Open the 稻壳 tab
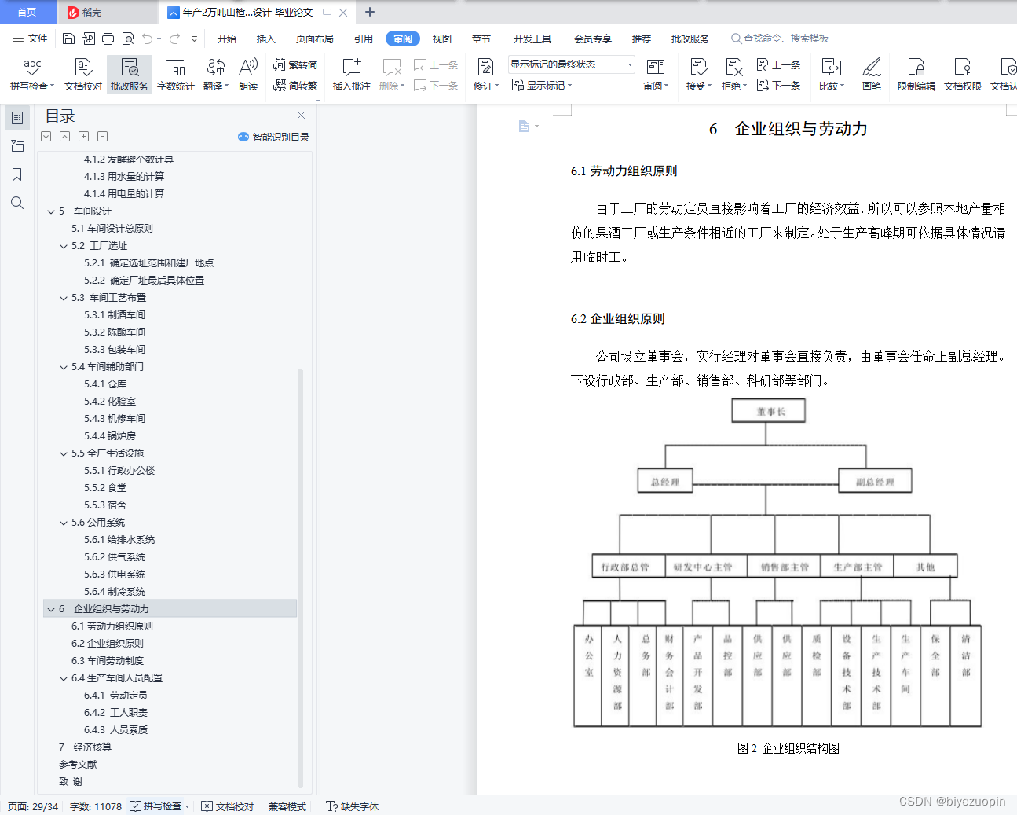The width and height of the screenshot is (1017, 815). 85,12
